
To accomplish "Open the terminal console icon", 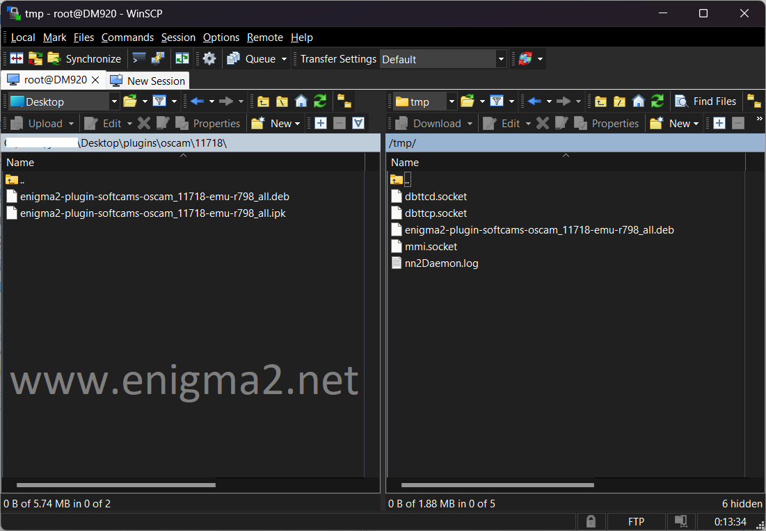I will tap(138, 58).
